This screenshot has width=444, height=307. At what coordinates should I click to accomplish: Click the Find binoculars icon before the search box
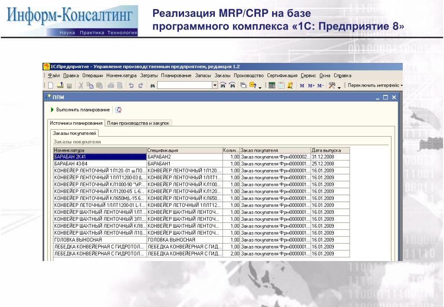pyautogui.click(x=152, y=85)
